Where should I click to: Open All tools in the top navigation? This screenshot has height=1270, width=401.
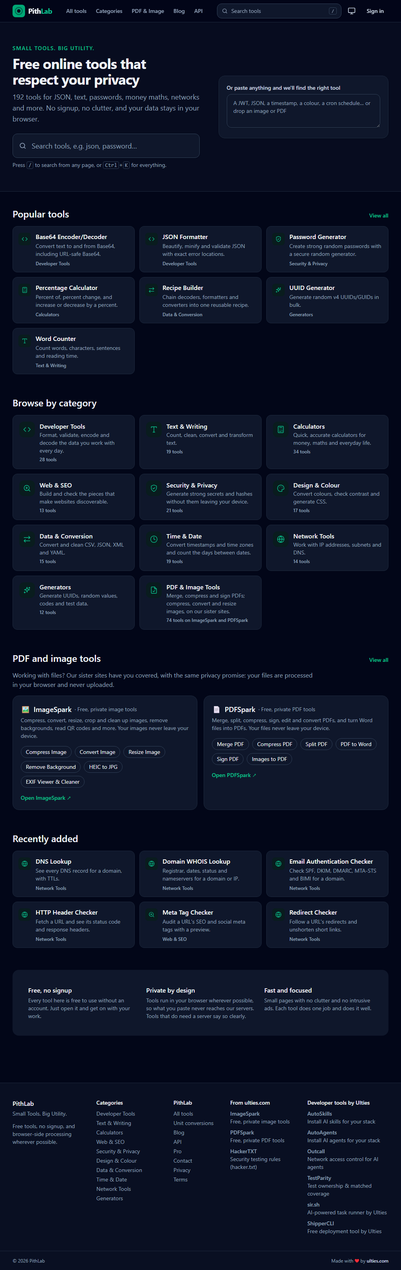tap(76, 11)
